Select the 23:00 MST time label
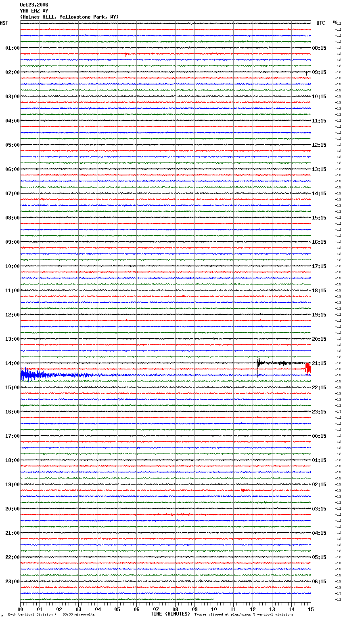Screen dimensions: 343x620 click(x=13, y=582)
